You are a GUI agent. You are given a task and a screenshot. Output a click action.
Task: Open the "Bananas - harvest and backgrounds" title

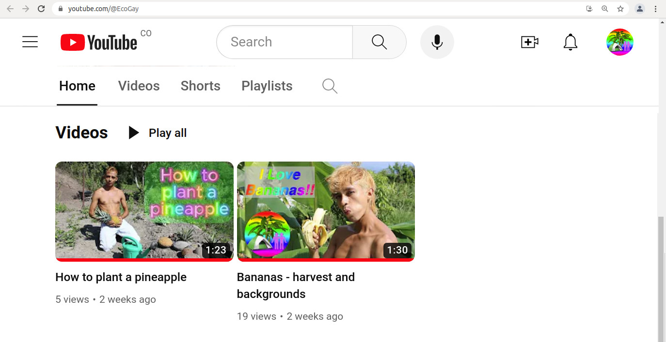[296, 285]
